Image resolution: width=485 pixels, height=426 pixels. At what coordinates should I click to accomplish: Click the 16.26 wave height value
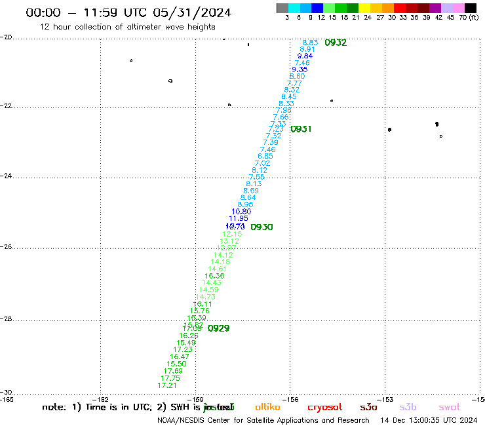(188, 336)
